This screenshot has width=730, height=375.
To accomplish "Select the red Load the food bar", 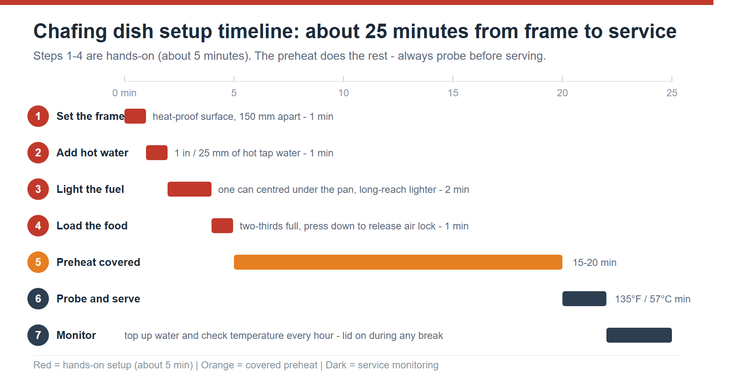I will (x=222, y=226).
